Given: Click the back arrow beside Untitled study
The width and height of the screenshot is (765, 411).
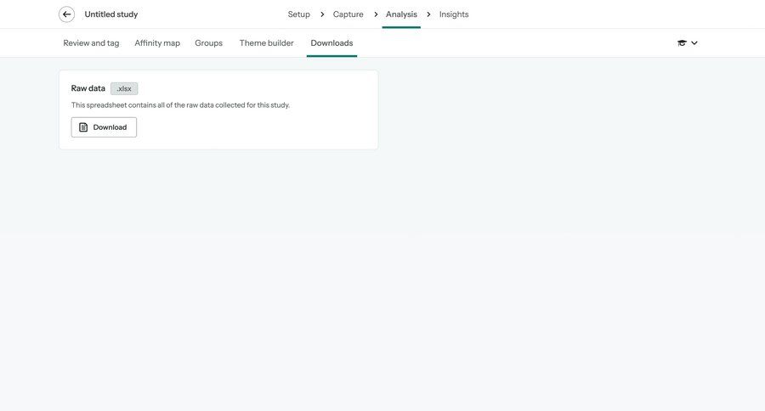Looking at the screenshot, I should pos(66,14).
